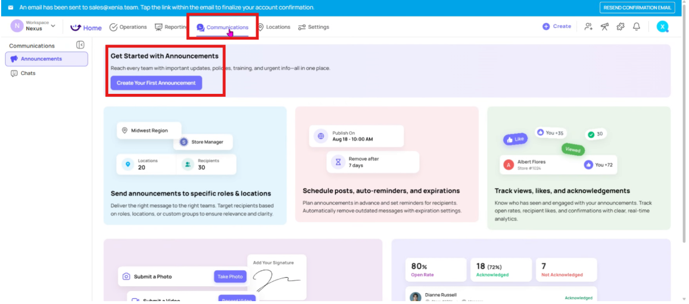Click Create Your First Announcement button
Image resolution: width=689 pixels, height=304 pixels.
156,83
